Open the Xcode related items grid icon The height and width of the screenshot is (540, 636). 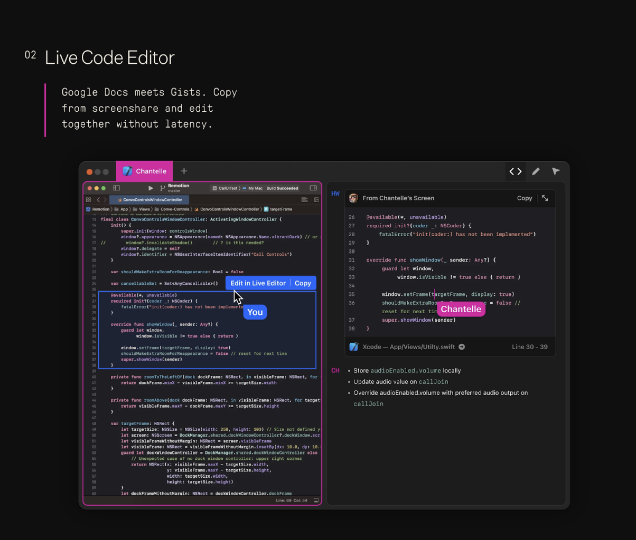click(x=88, y=200)
